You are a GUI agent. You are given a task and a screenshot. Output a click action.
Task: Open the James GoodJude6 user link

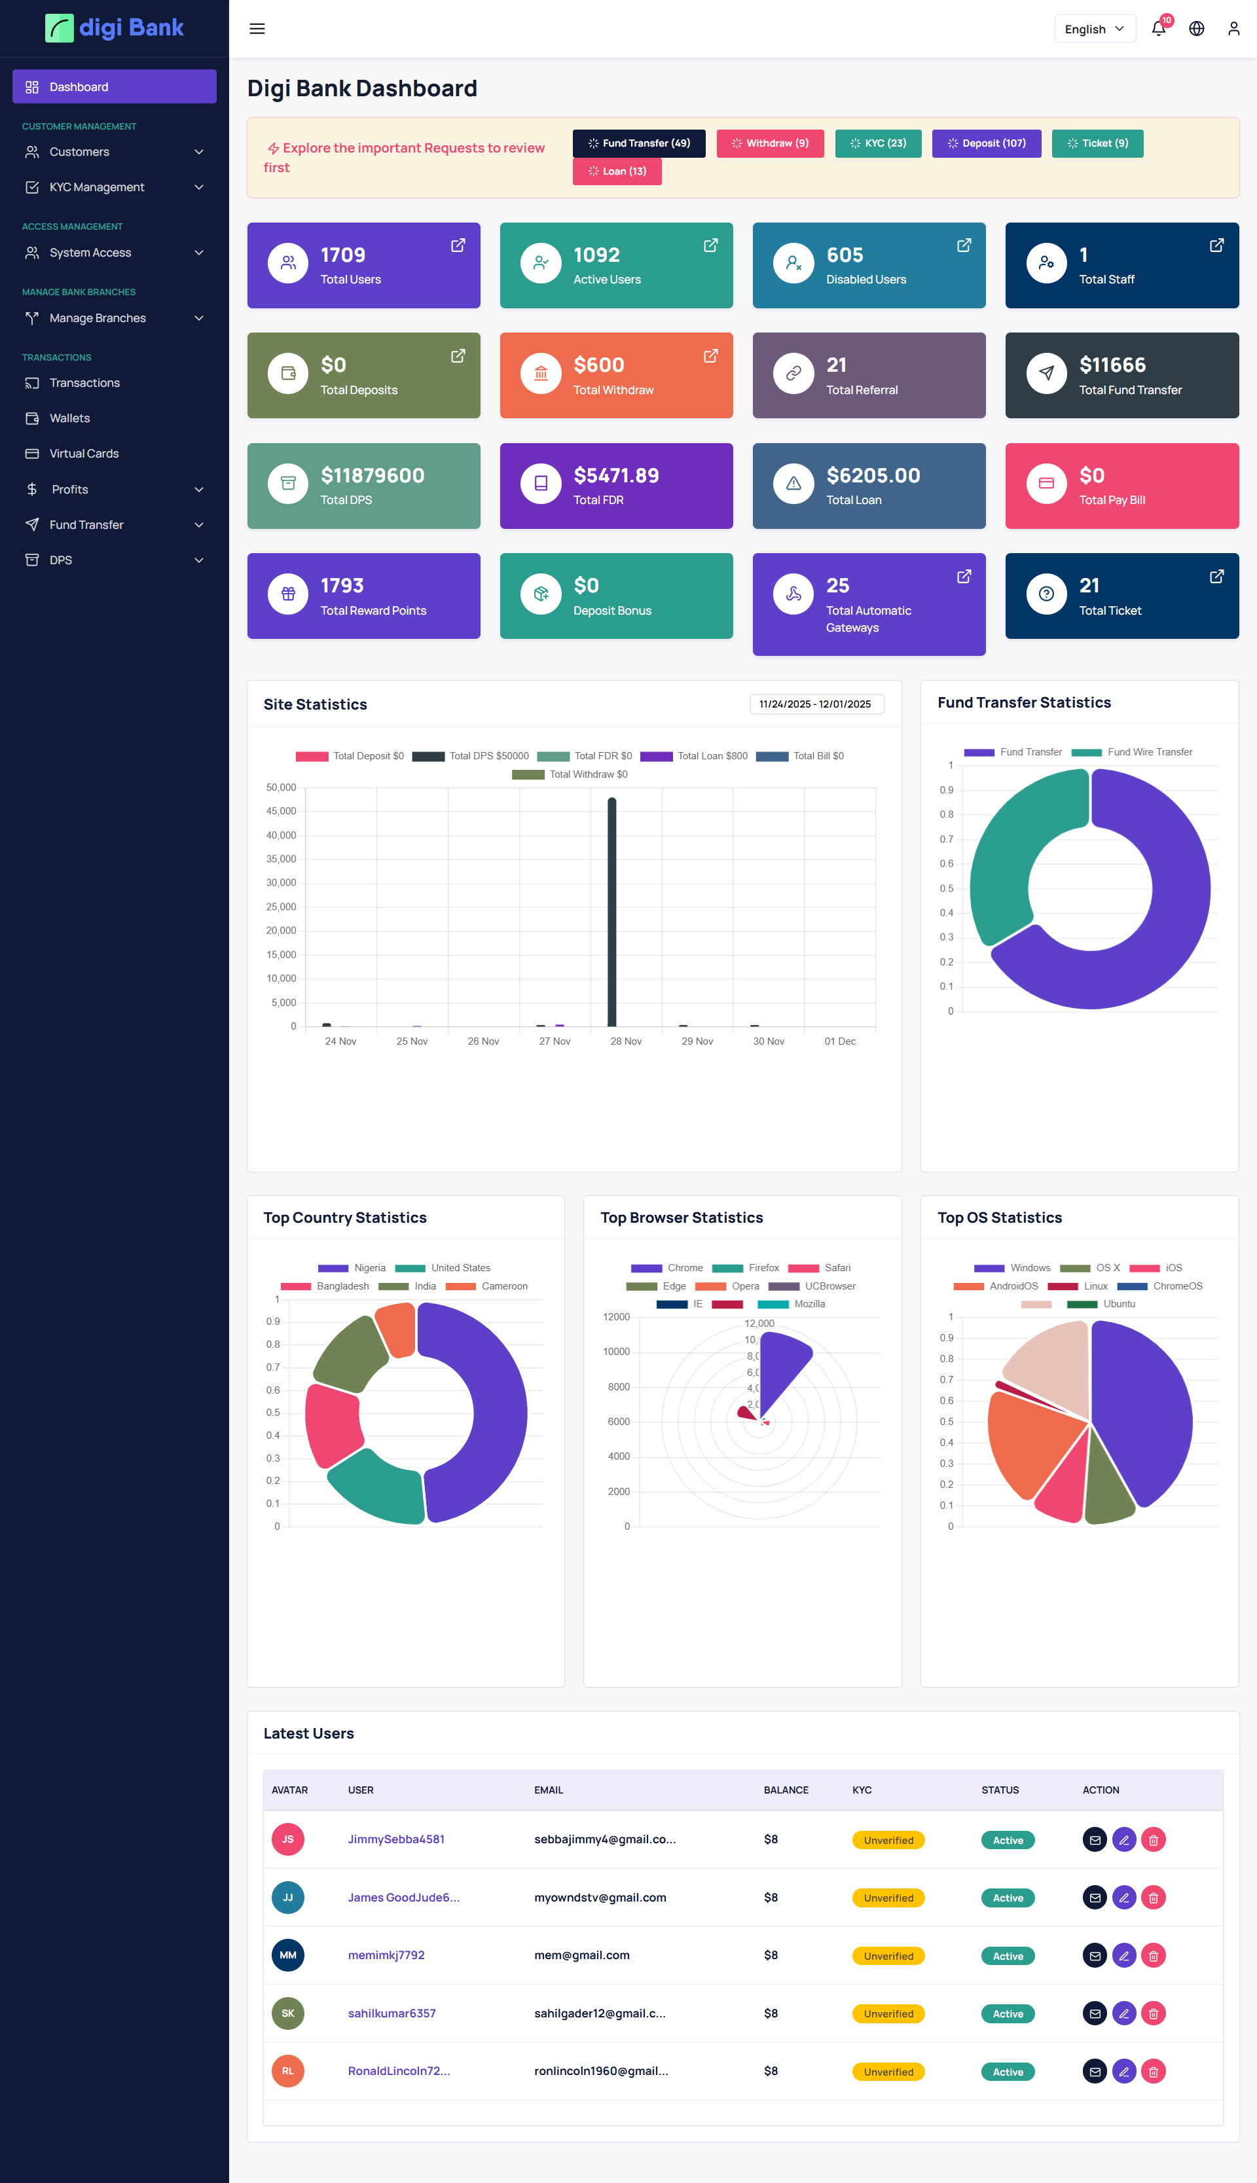[403, 1898]
